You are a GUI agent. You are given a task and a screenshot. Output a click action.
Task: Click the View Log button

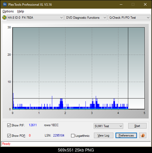[104, 136]
